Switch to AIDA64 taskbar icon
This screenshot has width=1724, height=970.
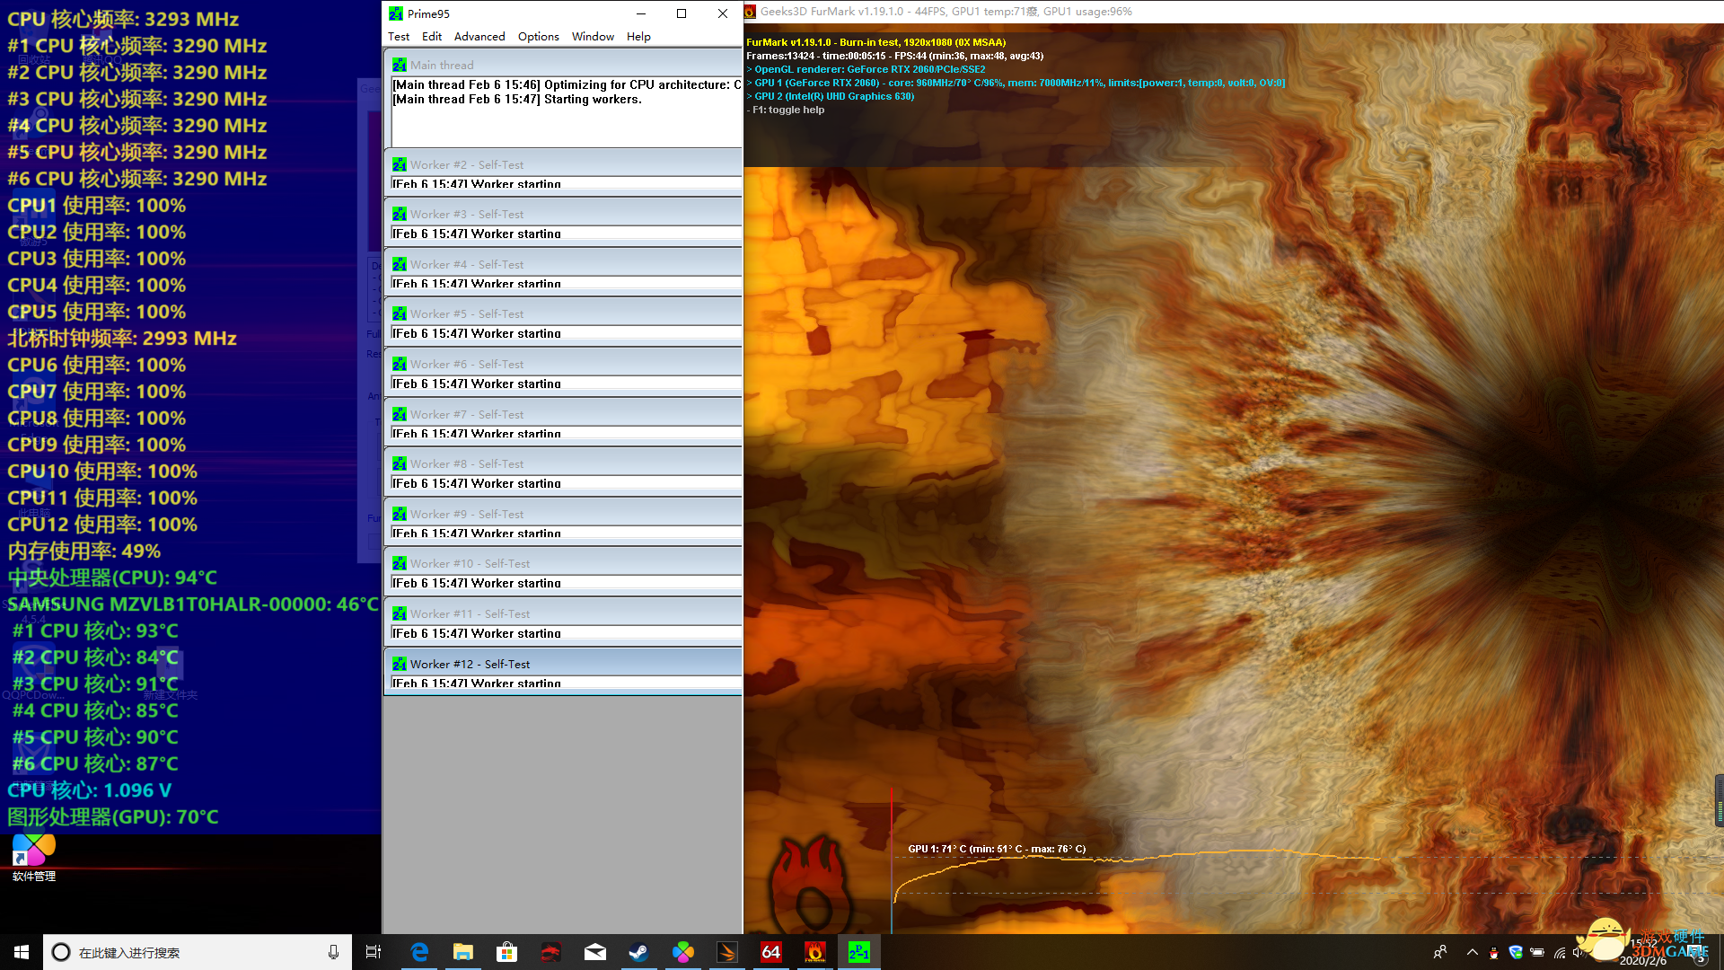[771, 952]
